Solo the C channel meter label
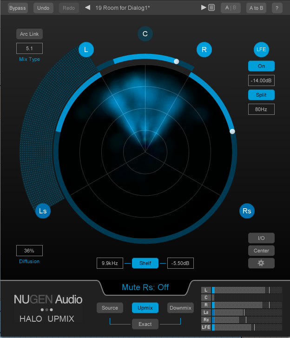The height and width of the screenshot is (338, 290). tap(206, 298)
